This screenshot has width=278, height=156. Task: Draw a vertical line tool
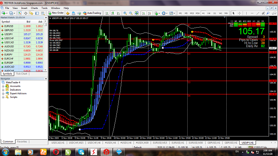point(246,13)
